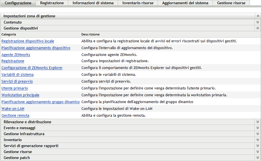Open the Utente primario link
The width and height of the screenshot is (261, 161).
click(x=15, y=88)
